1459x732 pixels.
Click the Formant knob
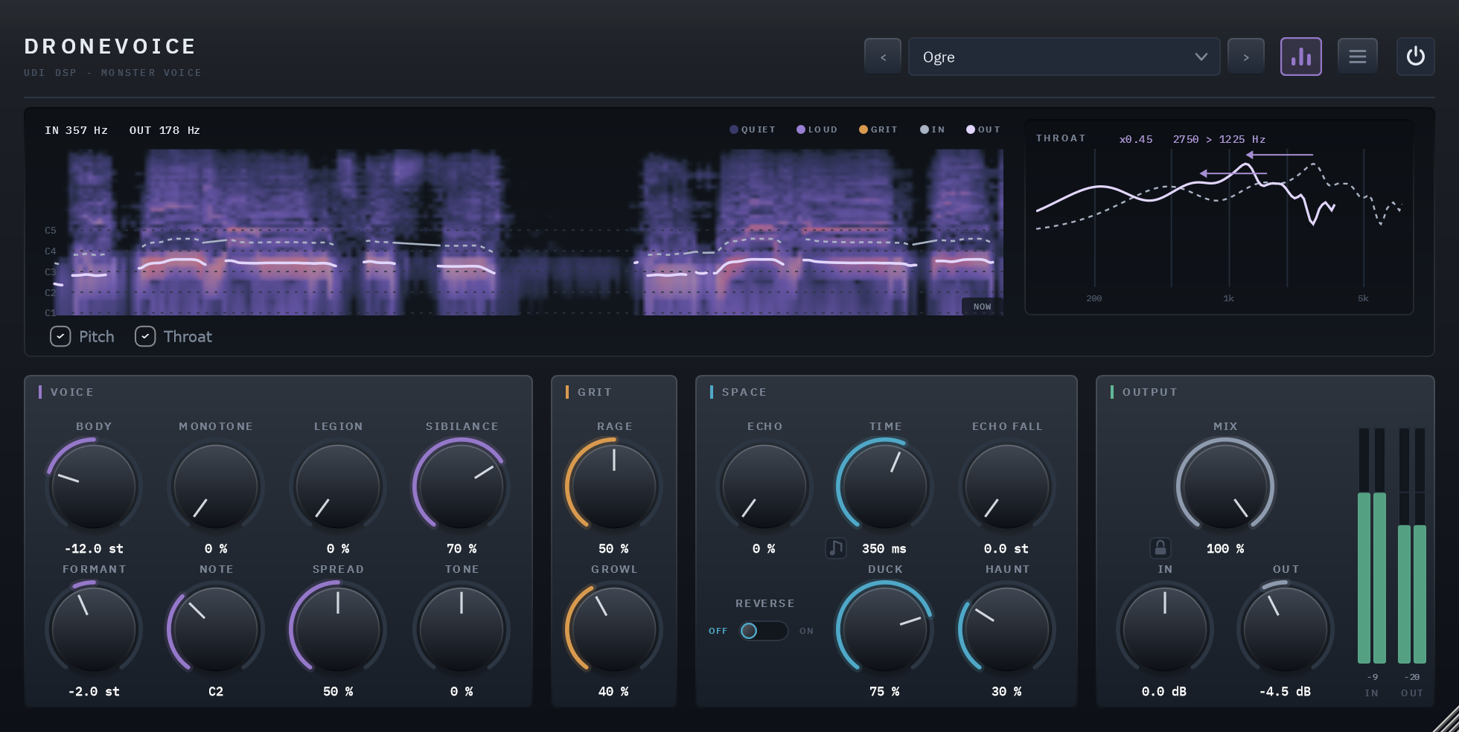94,629
